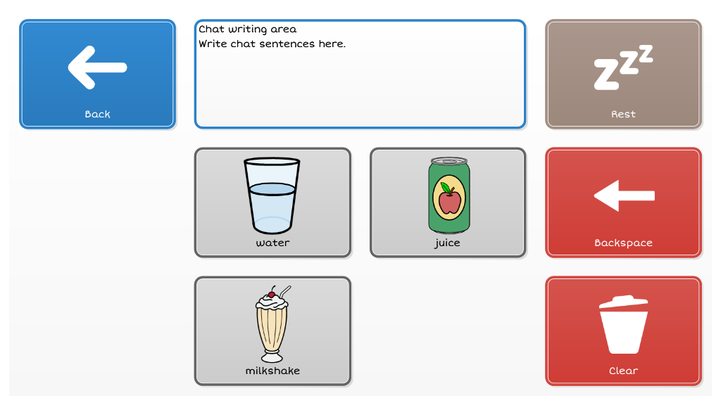Click 'Write chat sentences here.' placeholder text
This screenshot has height=405, width=721.
272,44
